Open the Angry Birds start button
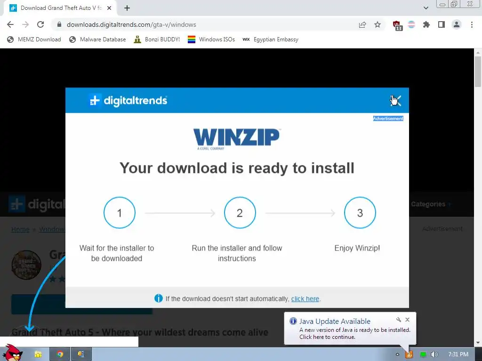 (x=12, y=353)
